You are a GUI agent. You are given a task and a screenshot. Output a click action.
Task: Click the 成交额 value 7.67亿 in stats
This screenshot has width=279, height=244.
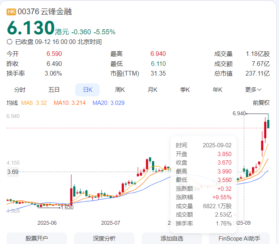[261, 64]
